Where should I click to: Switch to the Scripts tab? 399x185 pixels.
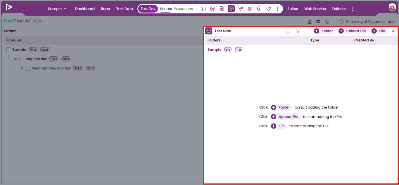coord(166,9)
